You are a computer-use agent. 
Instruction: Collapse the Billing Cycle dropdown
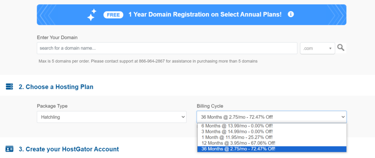click(x=271, y=117)
